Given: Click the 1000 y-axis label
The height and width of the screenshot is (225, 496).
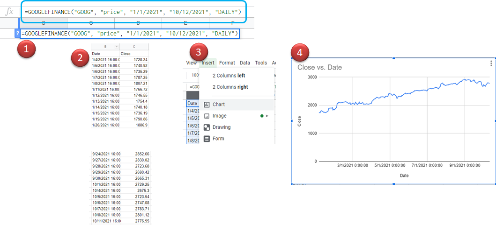Looking at the screenshot, I should coord(312,134).
